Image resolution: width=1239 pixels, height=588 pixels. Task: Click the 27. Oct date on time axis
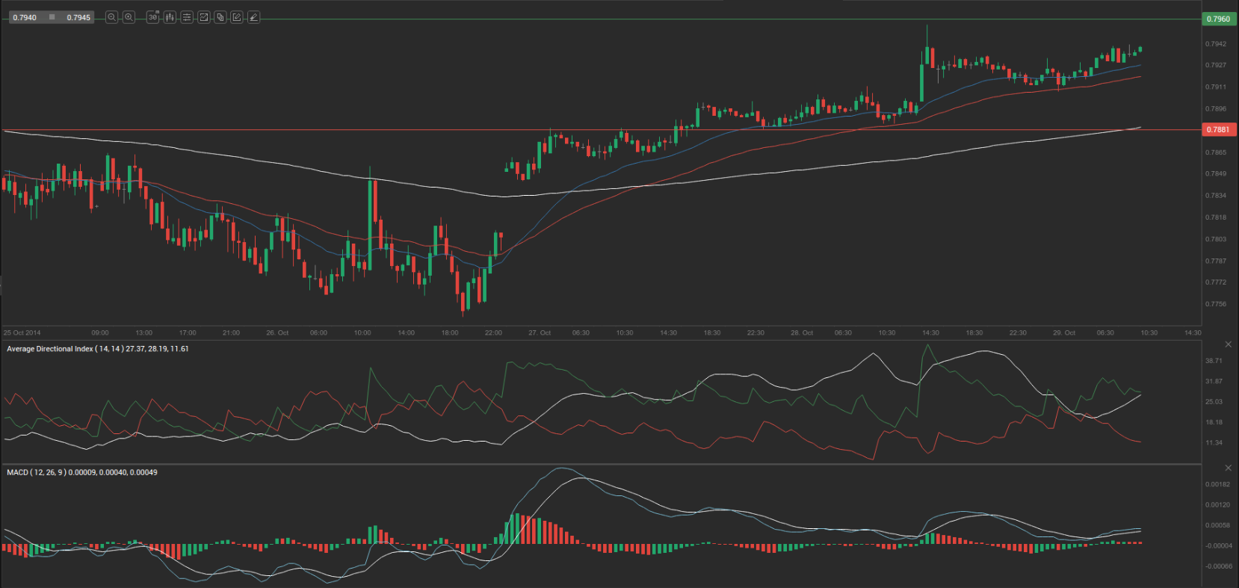tap(539, 332)
